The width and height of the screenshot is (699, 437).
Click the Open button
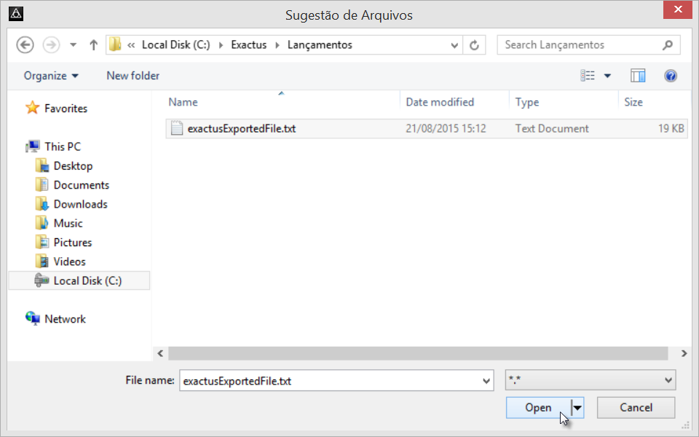538,408
